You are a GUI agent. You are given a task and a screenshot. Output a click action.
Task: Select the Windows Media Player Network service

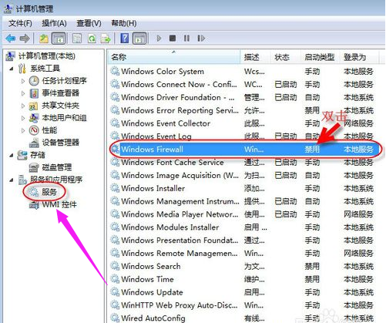click(x=243, y=214)
